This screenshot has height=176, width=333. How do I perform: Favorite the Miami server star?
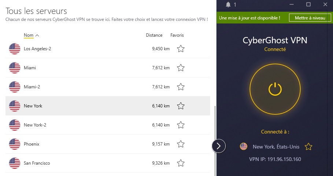181,68
